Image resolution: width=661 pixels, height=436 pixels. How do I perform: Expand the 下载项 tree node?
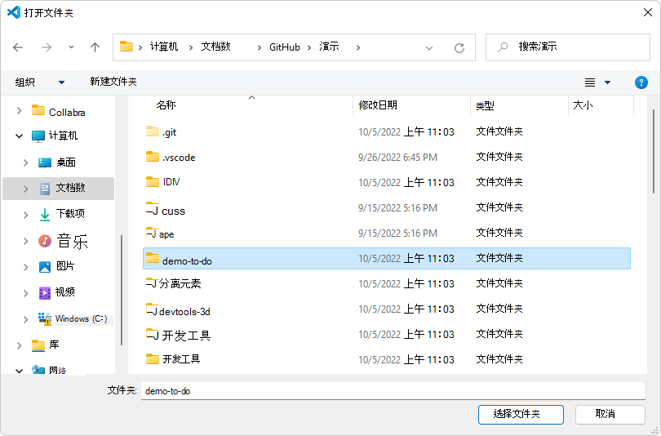tap(26, 215)
